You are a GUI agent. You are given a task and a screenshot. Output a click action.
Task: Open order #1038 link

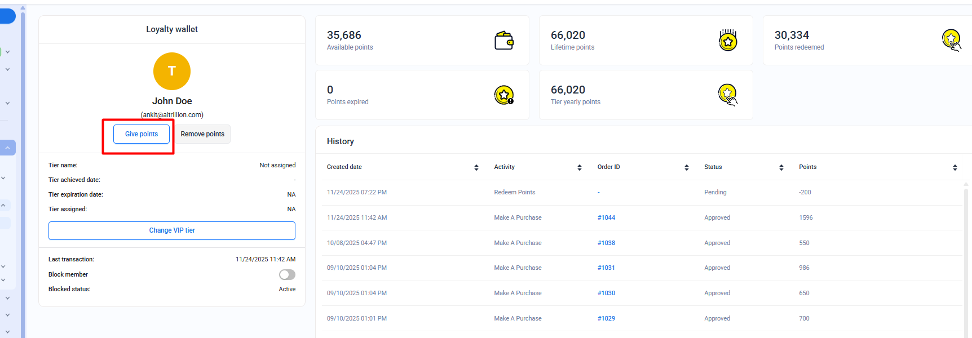pos(606,243)
